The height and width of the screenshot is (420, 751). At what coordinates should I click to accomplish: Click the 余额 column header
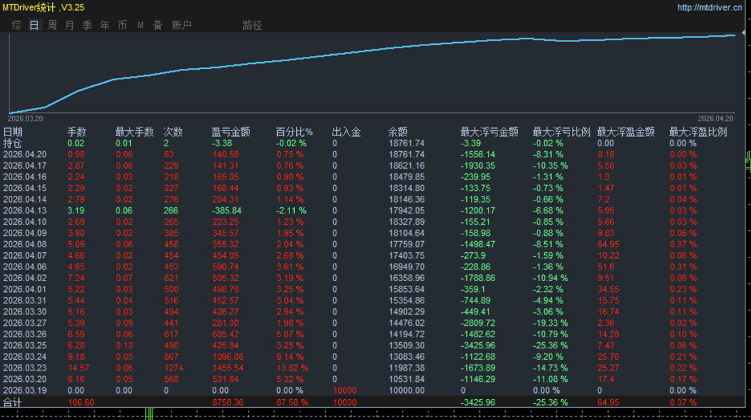click(398, 132)
